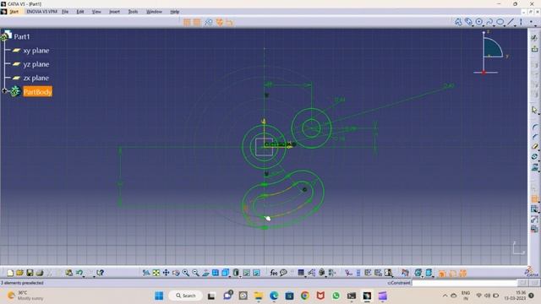Open the weather widget showing 36°C
Viewport: 541px width, 304px height.
point(26,296)
